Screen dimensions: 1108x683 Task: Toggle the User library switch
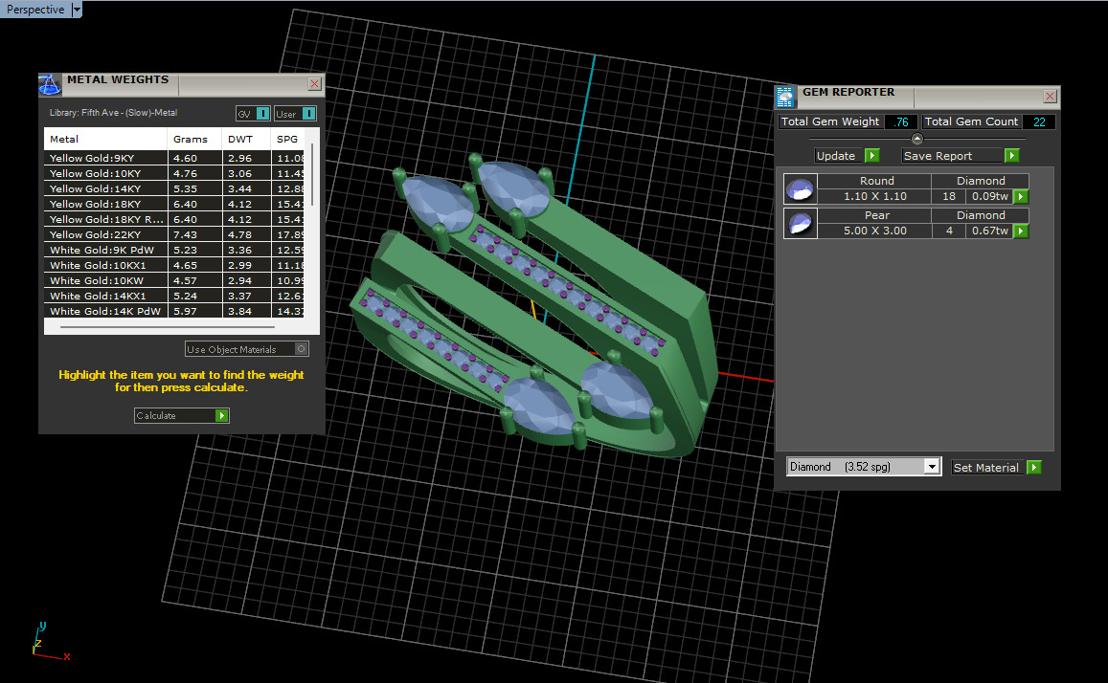tap(308, 114)
